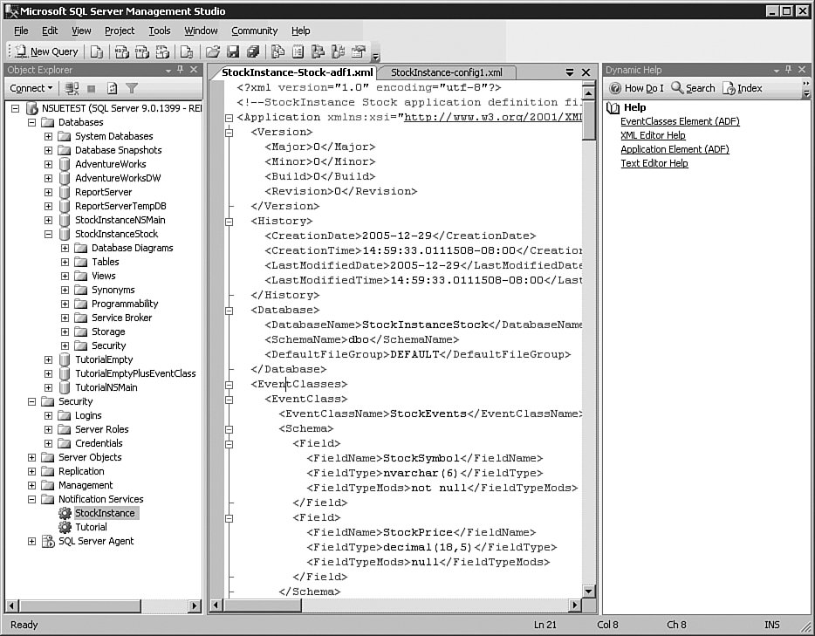The image size is (815, 636).
Task: Open the Application Element (ADF) help link
Action: point(675,149)
